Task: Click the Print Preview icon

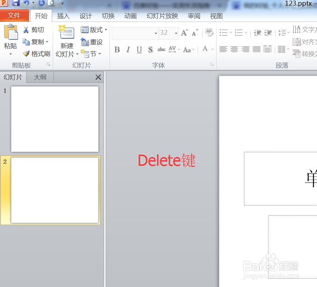Action: pyautogui.click(x=52, y=3)
